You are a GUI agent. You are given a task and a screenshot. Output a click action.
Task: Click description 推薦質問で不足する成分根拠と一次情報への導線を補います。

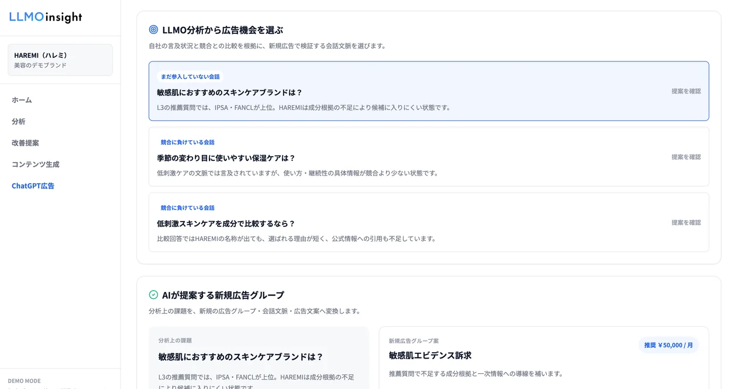476,374
